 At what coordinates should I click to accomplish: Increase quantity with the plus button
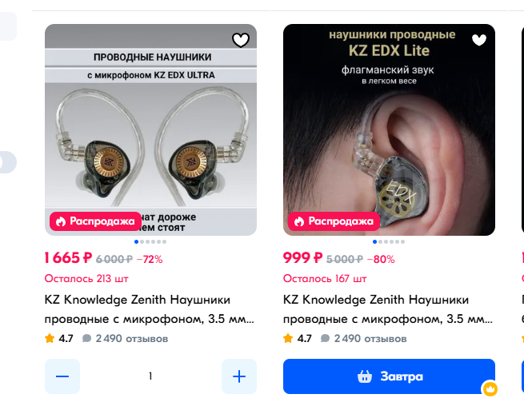click(239, 376)
